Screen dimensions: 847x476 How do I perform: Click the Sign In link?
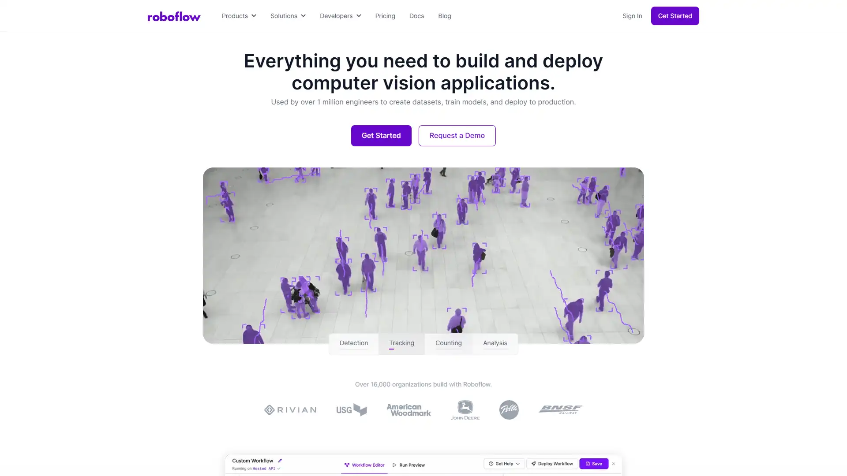pyautogui.click(x=632, y=16)
